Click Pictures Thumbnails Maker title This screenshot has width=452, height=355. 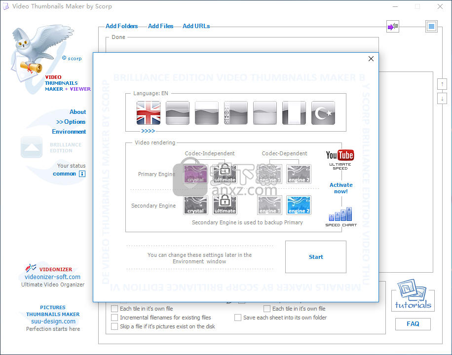[53, 311]
